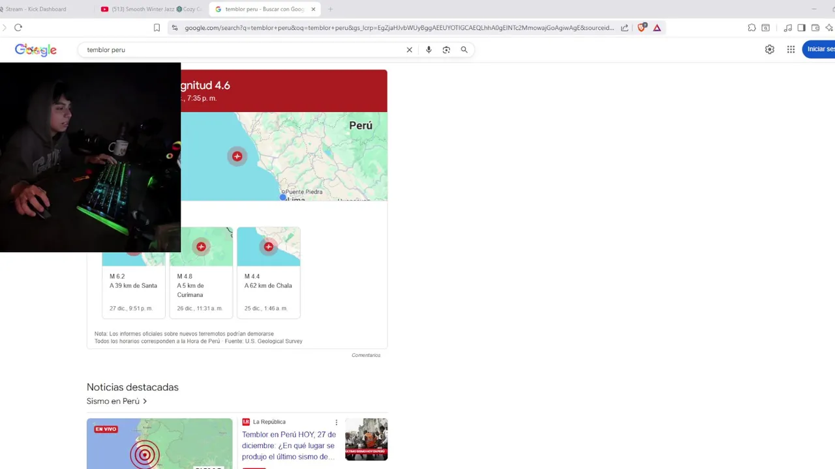Open the Leo AI sparkle icon
This screenshot has width=835, height=469.
(x=829, y=27)
